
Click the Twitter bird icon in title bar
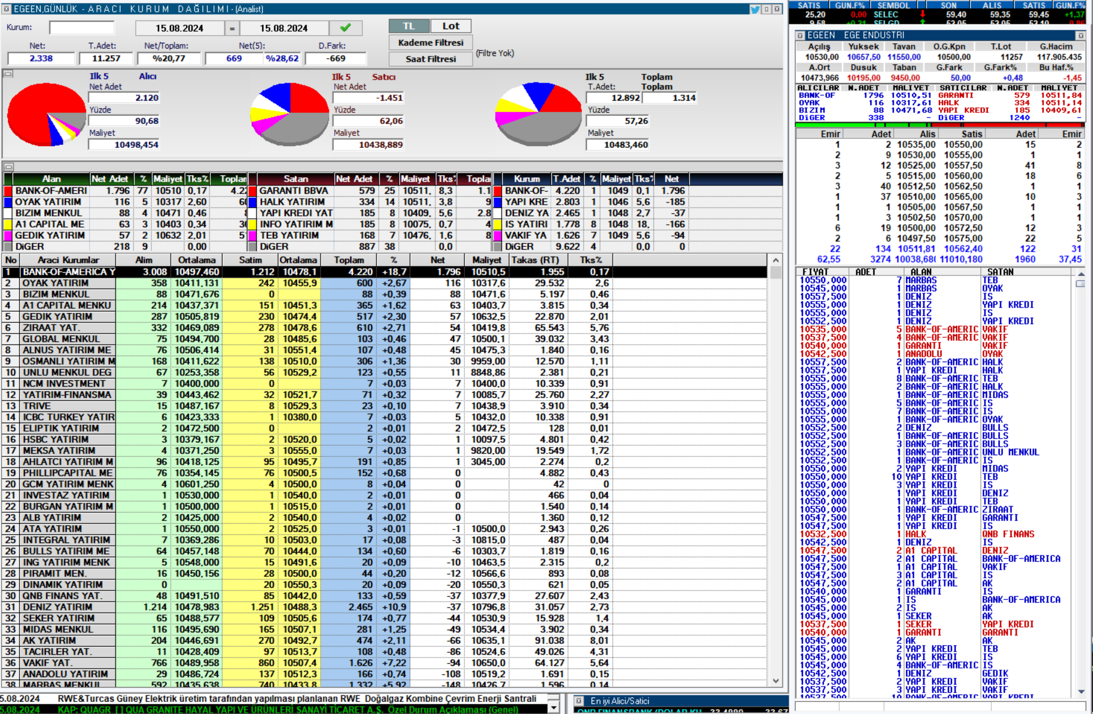pos(755,9)
